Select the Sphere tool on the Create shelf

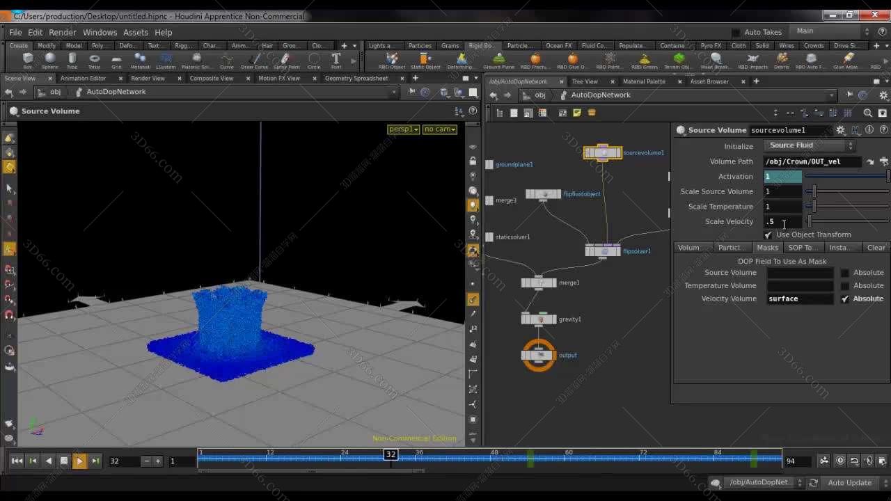click(x=49, y=58)
